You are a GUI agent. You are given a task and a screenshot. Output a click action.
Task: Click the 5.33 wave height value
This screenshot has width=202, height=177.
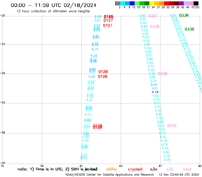[x=90, y=94]
